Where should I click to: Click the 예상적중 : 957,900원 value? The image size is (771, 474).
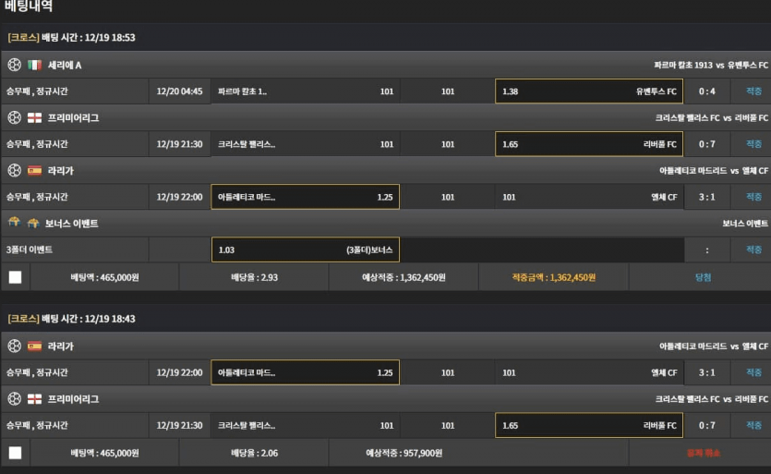click(x=404, y=453)
